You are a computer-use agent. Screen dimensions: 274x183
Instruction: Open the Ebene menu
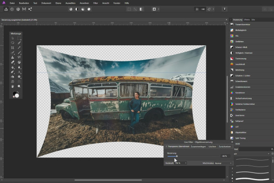58,3
